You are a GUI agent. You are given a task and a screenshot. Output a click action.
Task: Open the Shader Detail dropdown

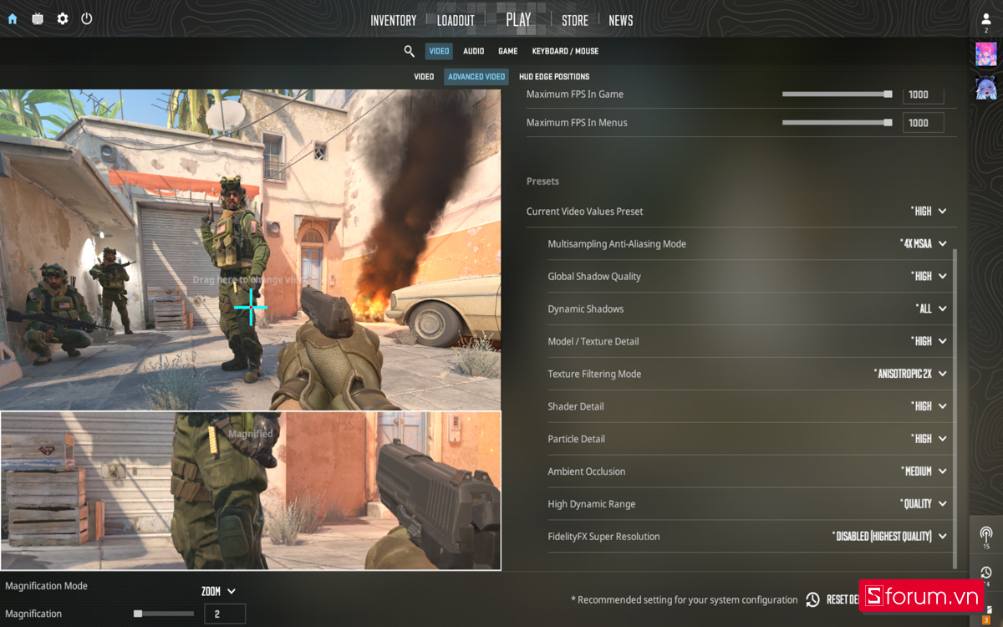pos(929,407)
